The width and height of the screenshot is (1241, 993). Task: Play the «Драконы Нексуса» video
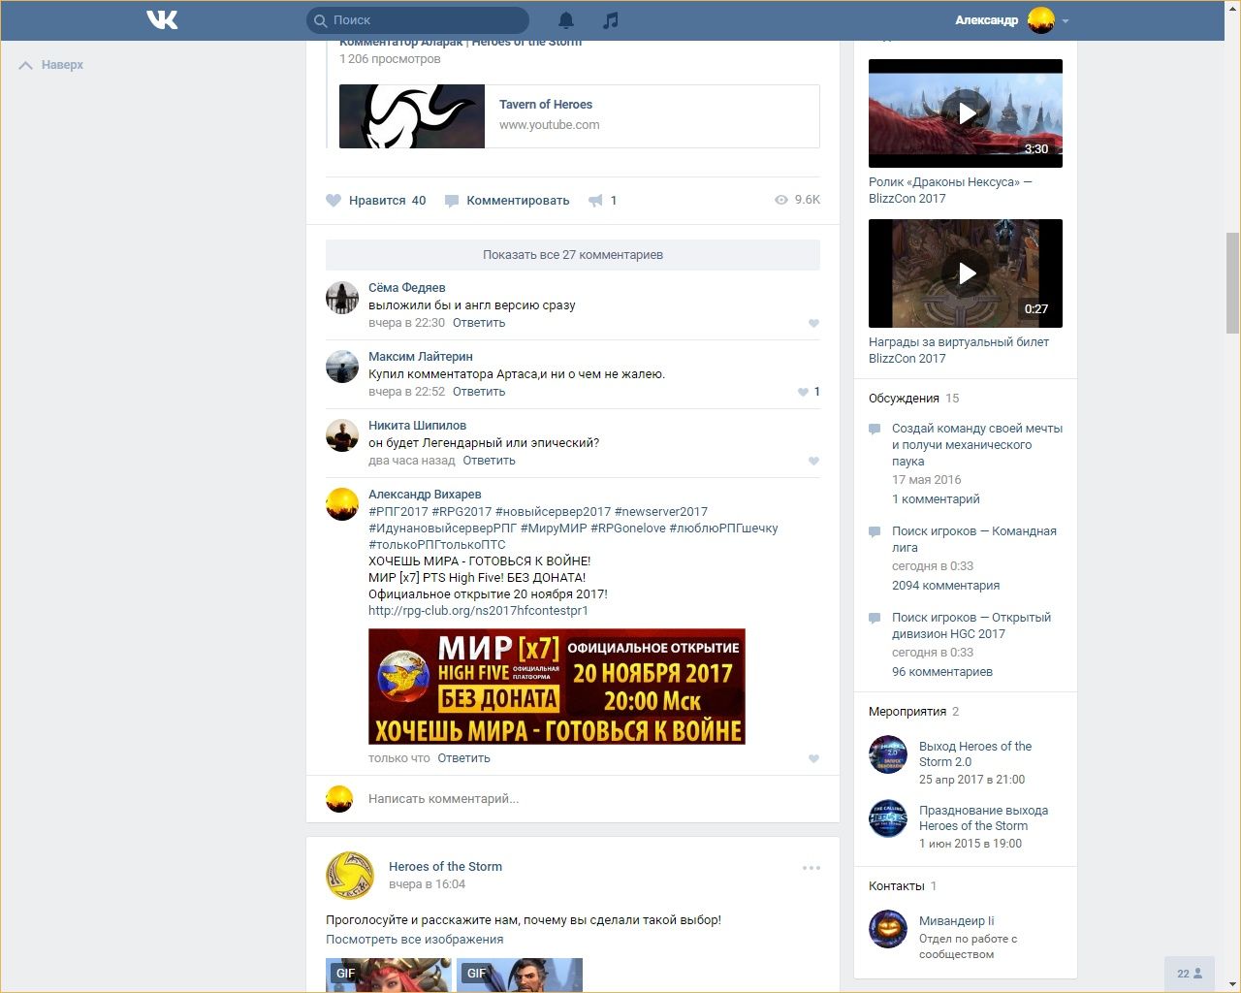click(x=966, y=113)
